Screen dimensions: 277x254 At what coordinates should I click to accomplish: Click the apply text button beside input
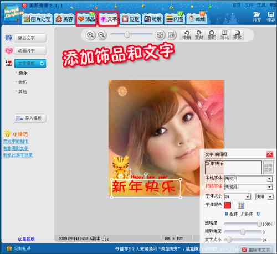(269, 167)
